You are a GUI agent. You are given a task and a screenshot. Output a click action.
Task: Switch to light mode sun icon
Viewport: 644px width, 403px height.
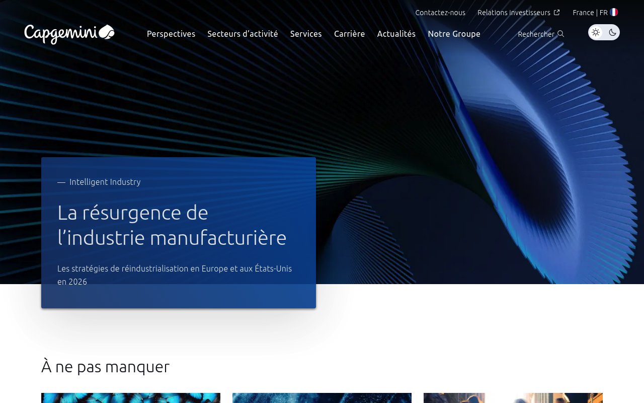tap(596, 32)
